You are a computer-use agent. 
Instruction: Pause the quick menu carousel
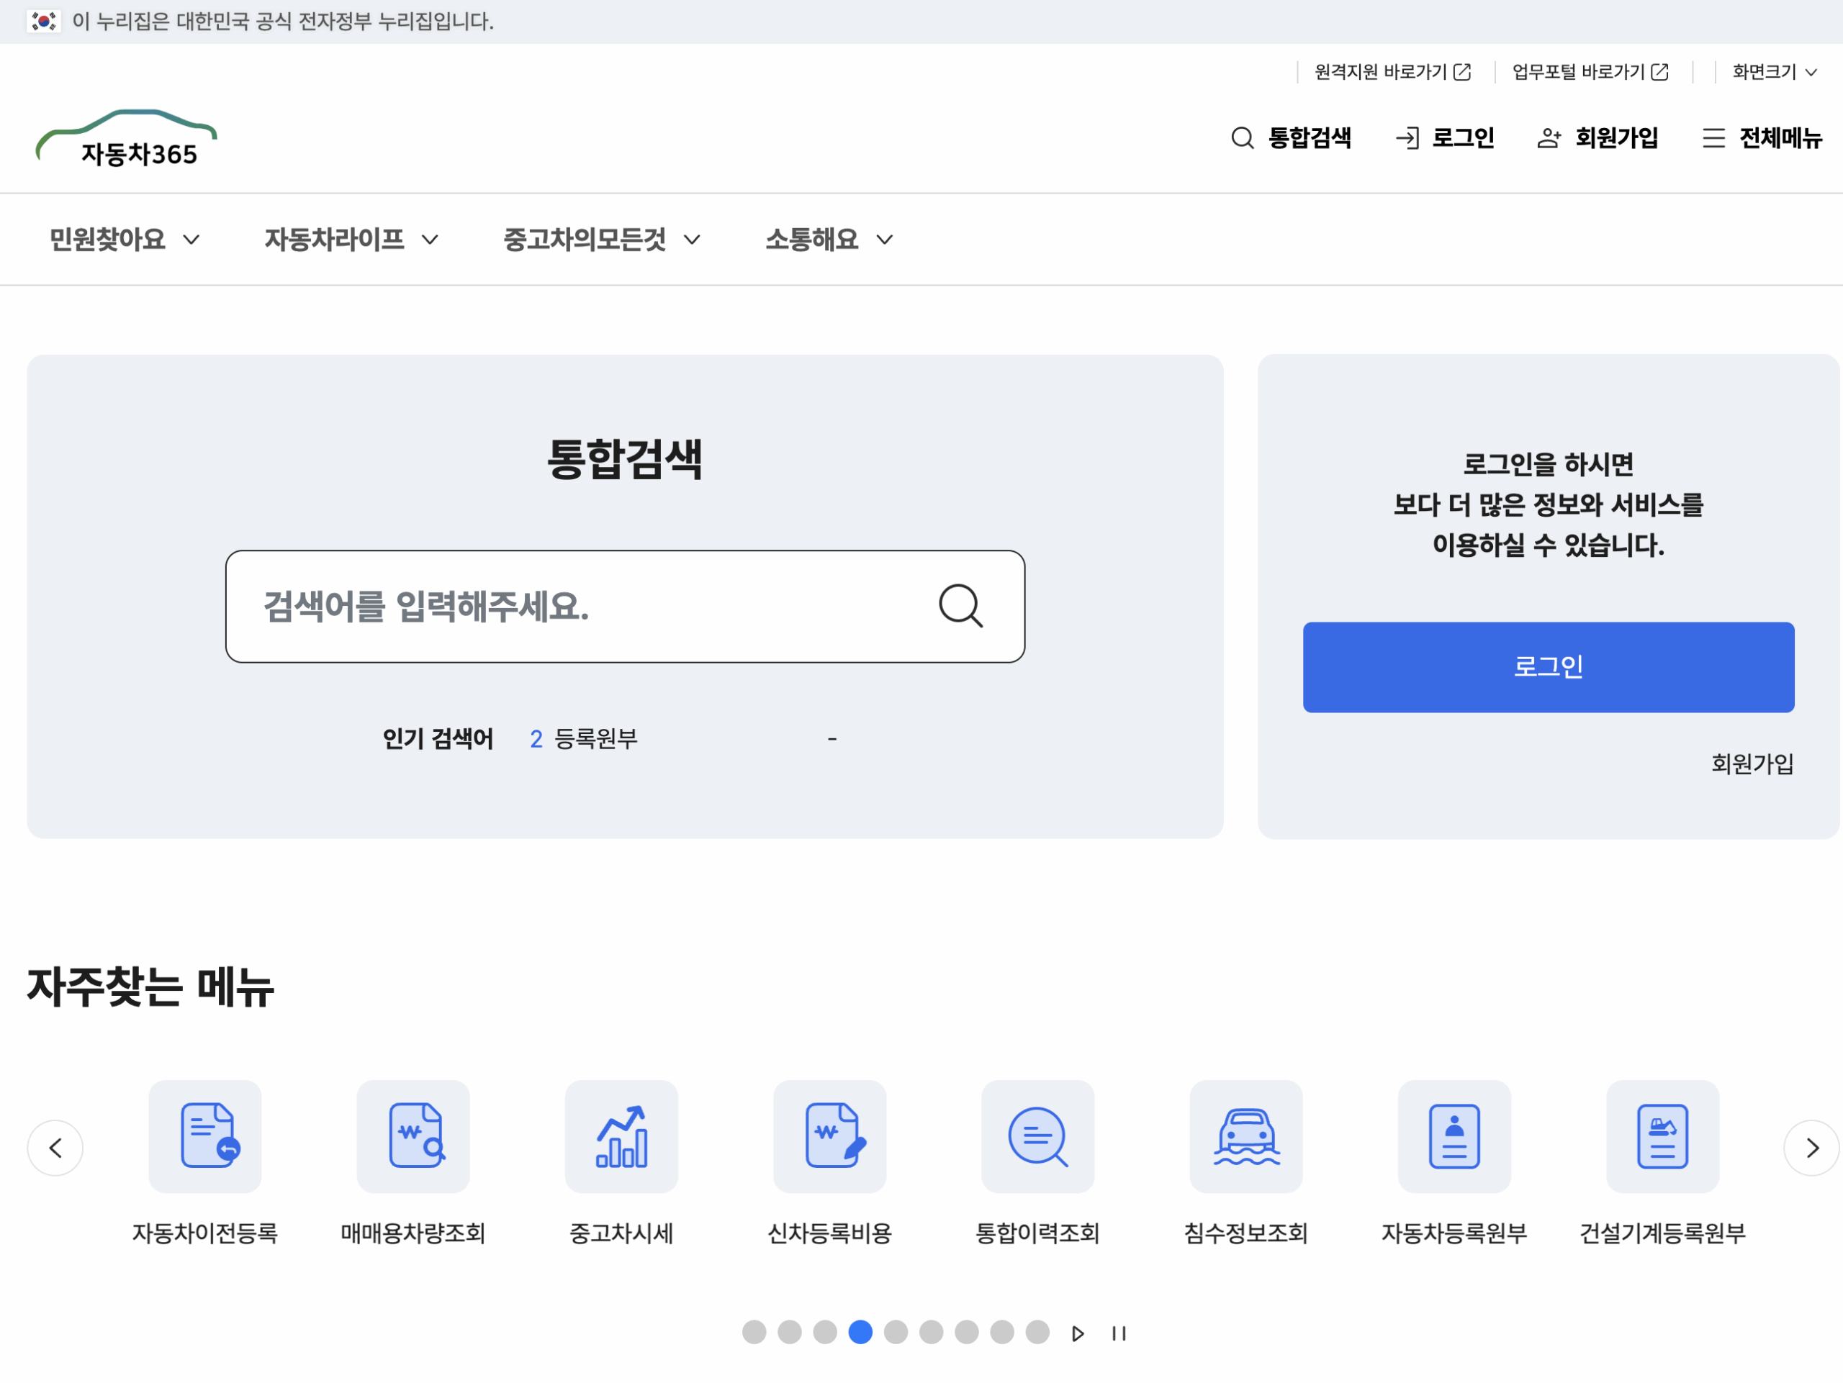click(1119, 1333)
